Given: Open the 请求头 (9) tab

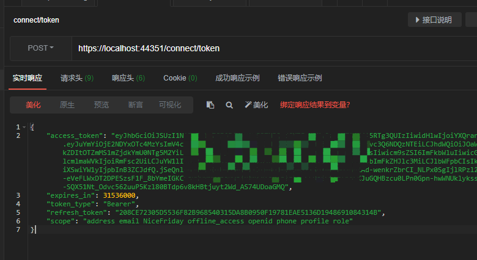Looking at the screenshot, I should pyautogui.click(x=77, y=78).
